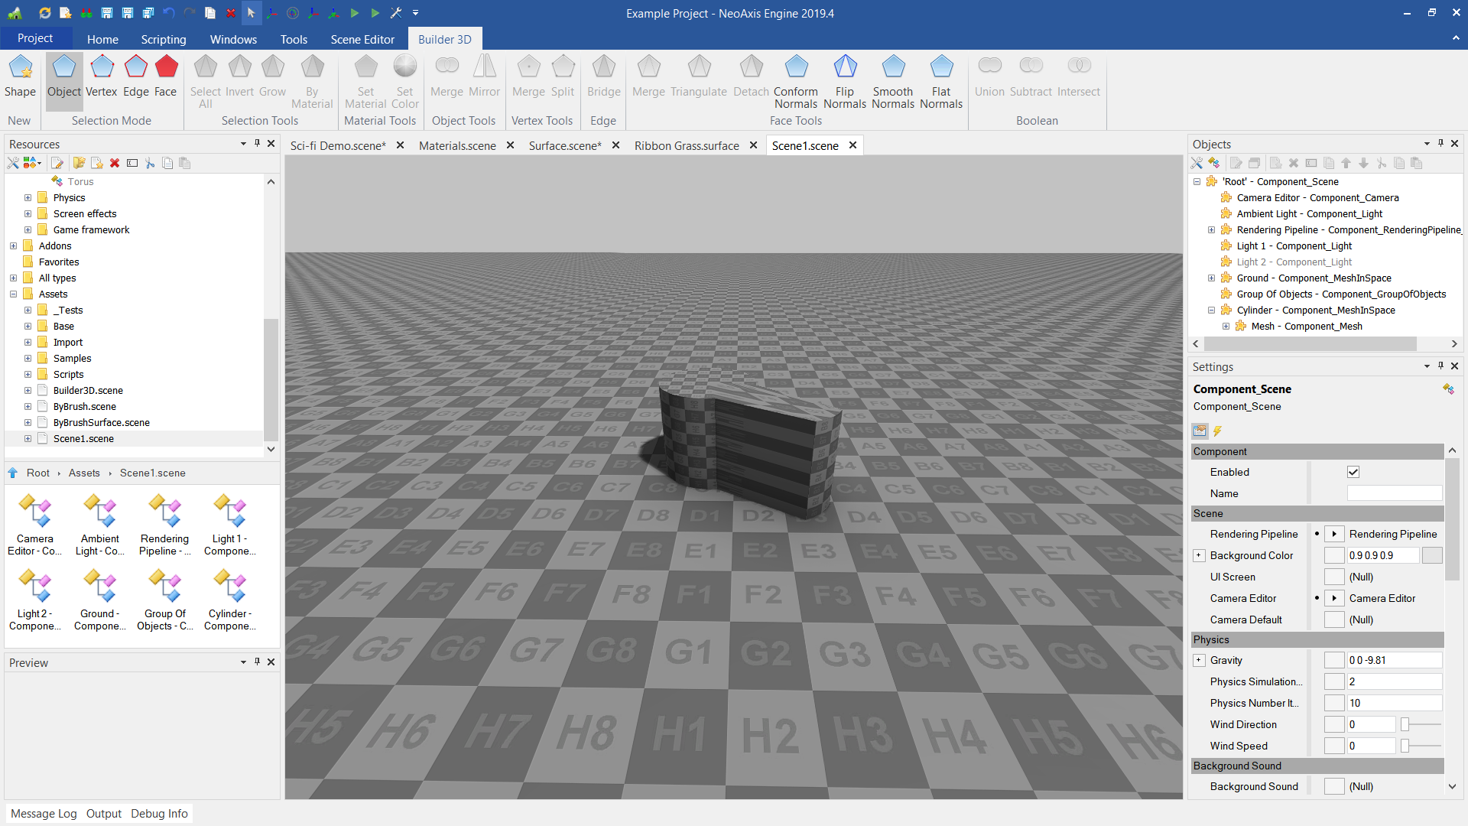Toggle the Enabled checkbox in Settings
The width and height of the screenshot is (1468, 826).
[1353, 472]
